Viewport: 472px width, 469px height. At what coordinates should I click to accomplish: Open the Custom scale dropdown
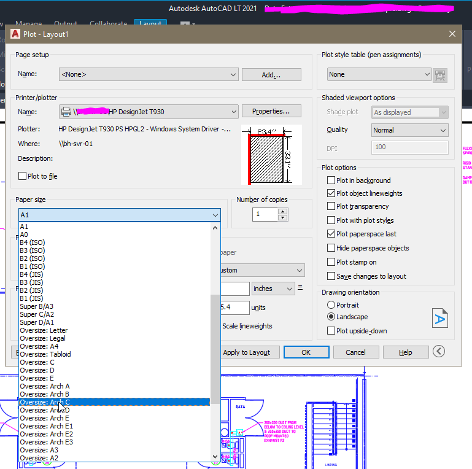[x=263, y=270]
